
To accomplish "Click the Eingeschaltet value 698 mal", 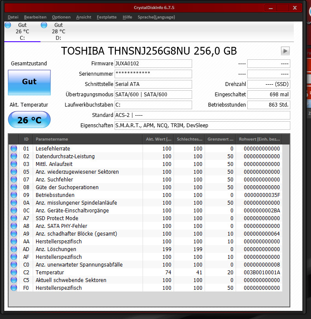I will pos(269,95).
